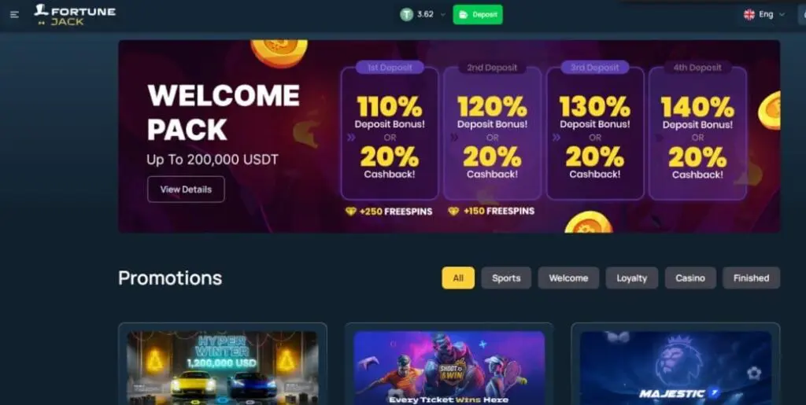Click the diamond icon beside +250 Freespins
Screen dimensions: 806x405
pos(350,212)
